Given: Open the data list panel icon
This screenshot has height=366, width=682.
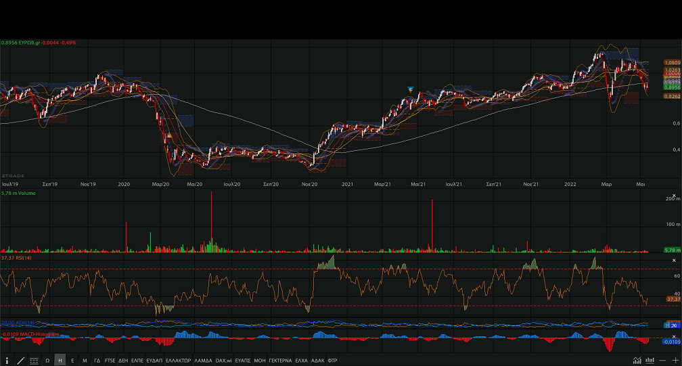Looking at the screenshot, I should [34, 361].
